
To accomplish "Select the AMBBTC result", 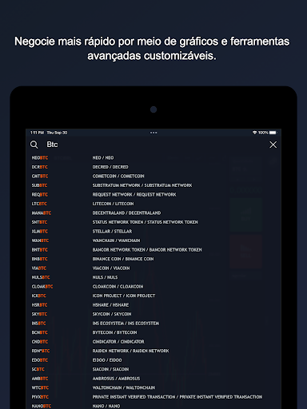I will point(40,379).
